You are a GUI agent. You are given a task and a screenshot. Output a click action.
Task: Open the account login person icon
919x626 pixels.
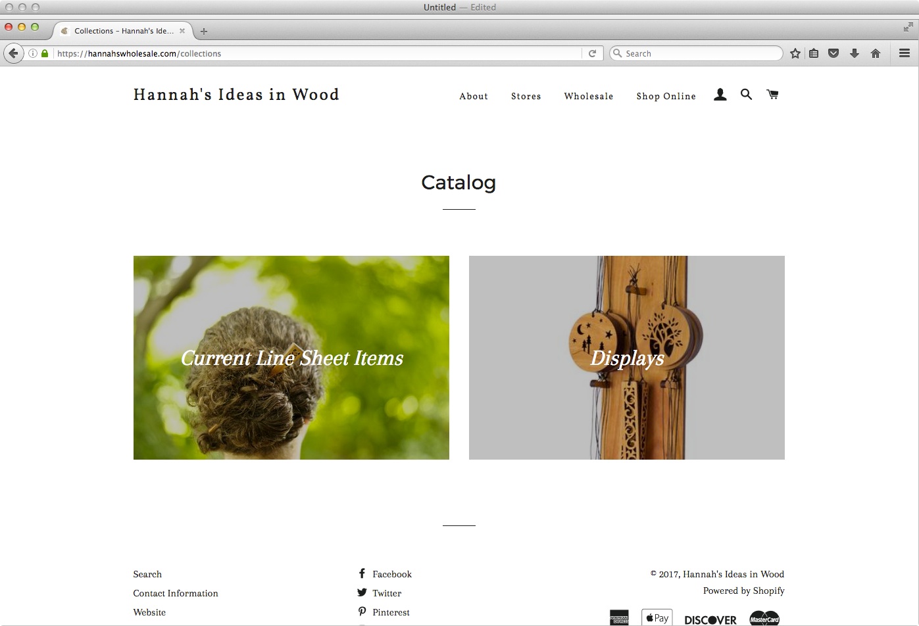click(x=720, y=95)
